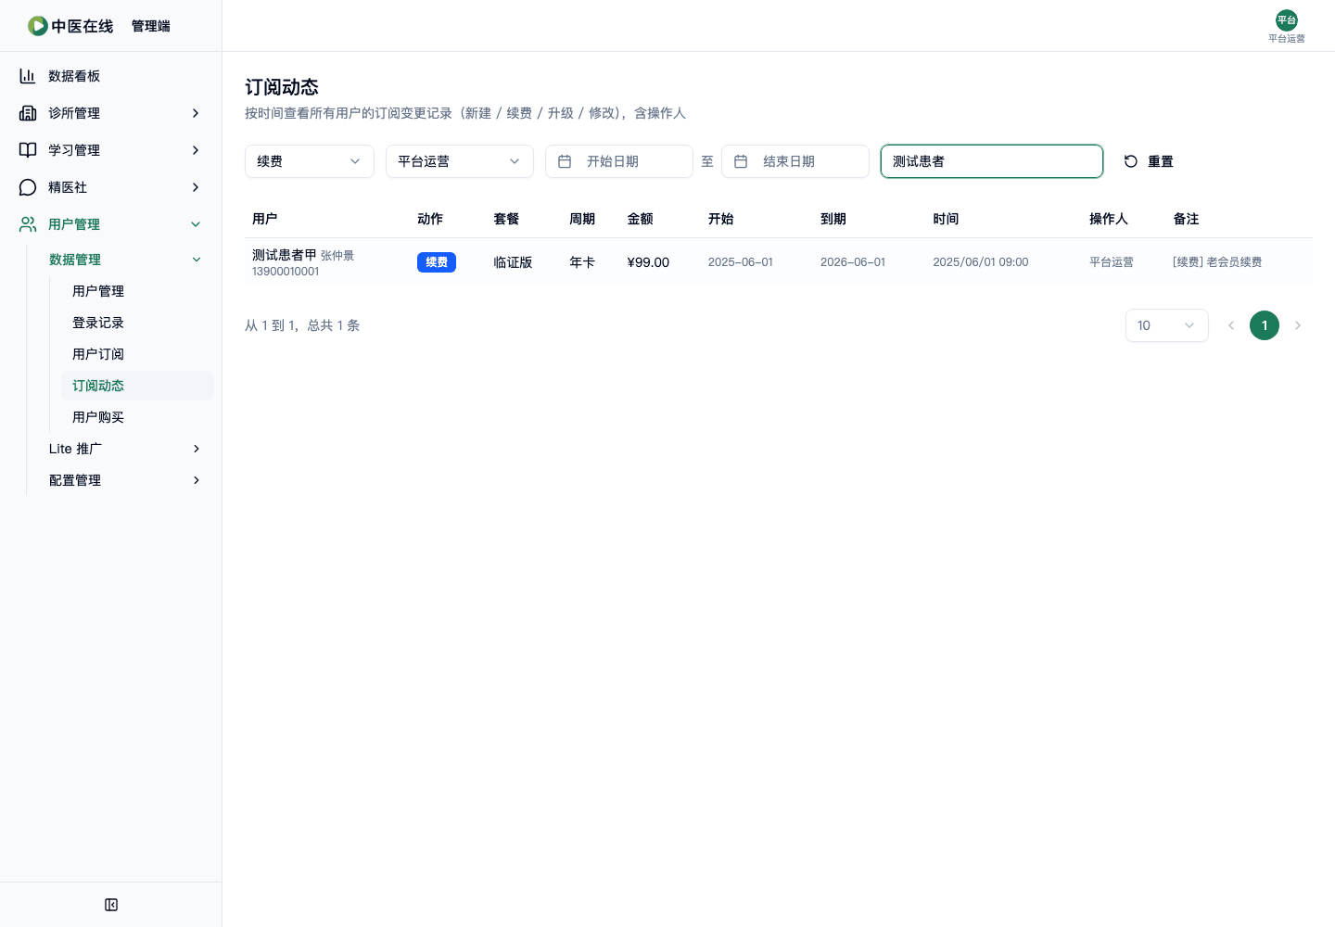The width and height of the screenshot is (1335, 927).
Task: Click the 用户管理 people icon
Action: tap(28, 224)
